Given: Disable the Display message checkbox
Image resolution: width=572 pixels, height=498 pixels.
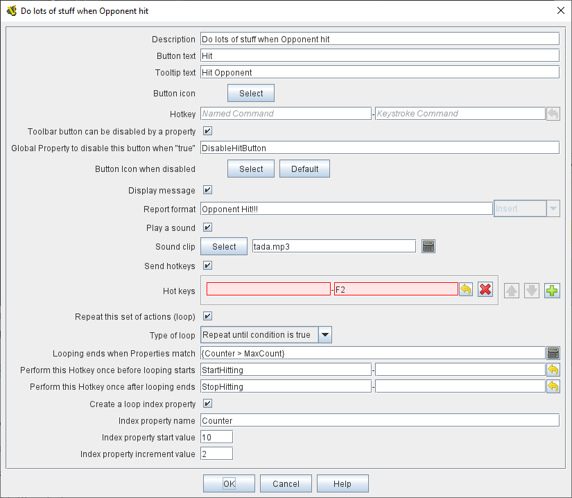Looking at the screenshot, I should [207, 190].
